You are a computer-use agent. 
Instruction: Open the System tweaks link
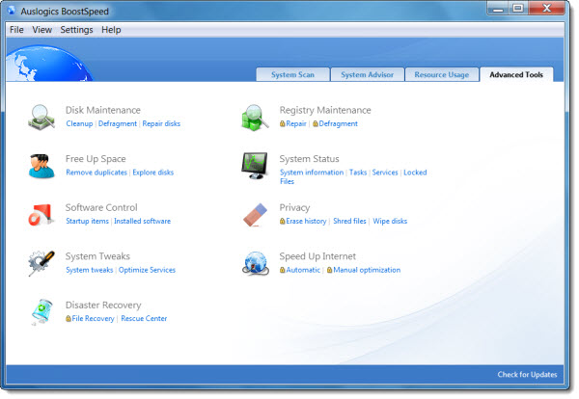[x=90, y=270]
